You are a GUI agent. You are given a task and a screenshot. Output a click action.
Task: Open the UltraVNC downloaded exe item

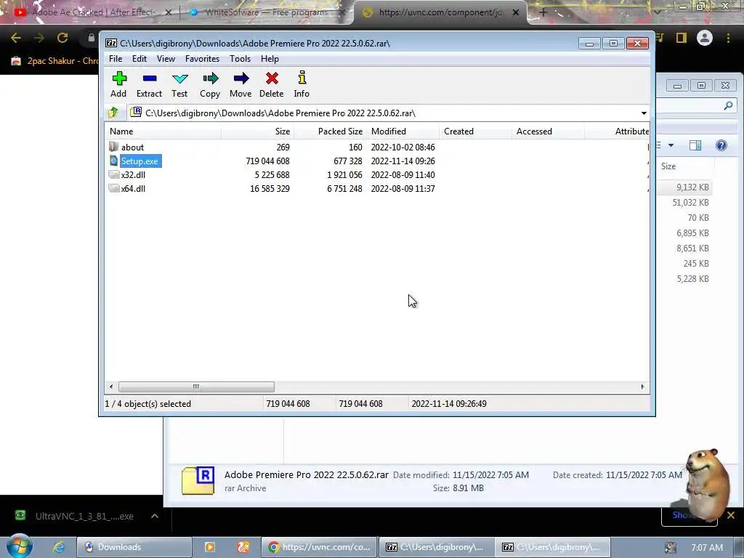point(75,516)
